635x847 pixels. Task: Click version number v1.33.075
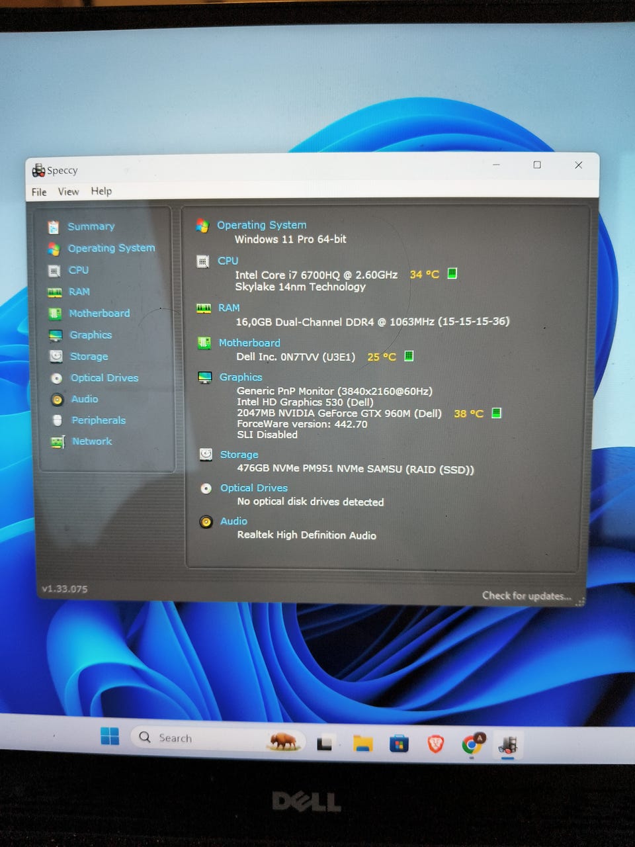(65, 589)
